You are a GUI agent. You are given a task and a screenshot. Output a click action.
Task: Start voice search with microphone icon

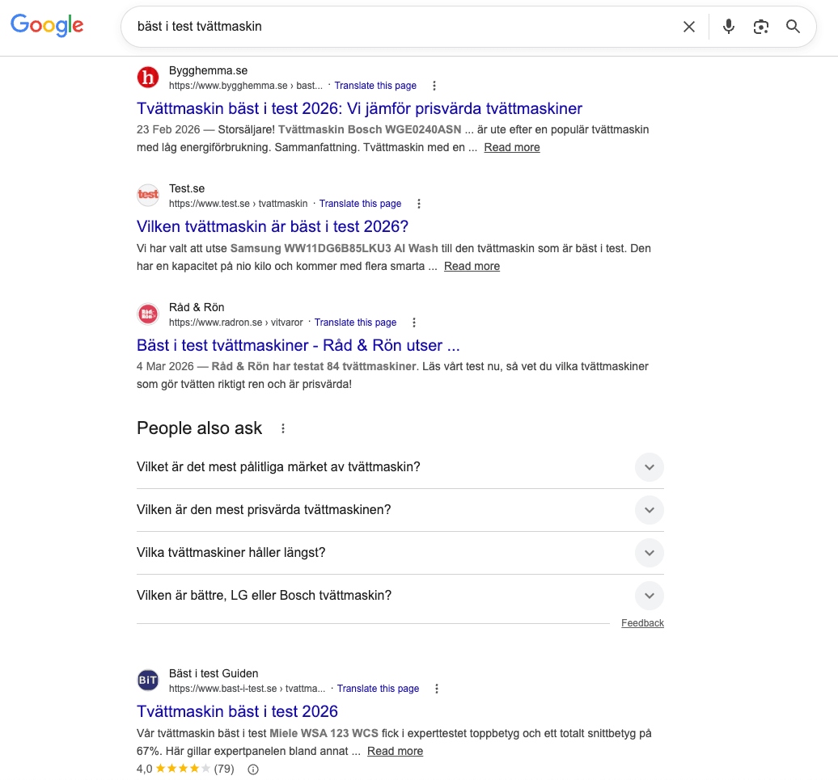point(729,27)
